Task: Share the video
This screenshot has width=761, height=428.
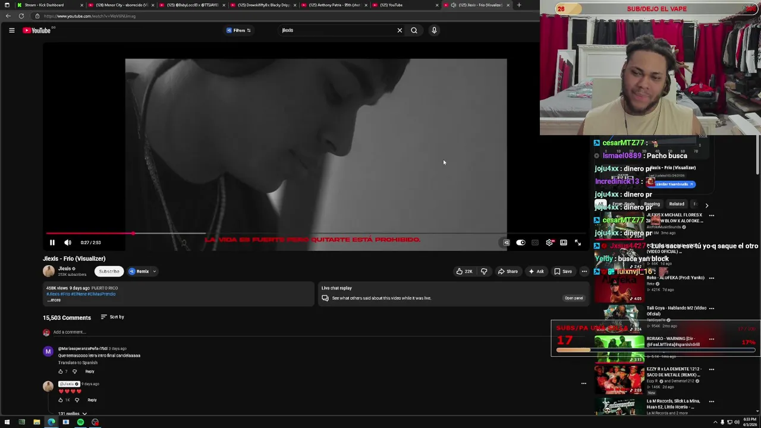Action: click(508, 271)
